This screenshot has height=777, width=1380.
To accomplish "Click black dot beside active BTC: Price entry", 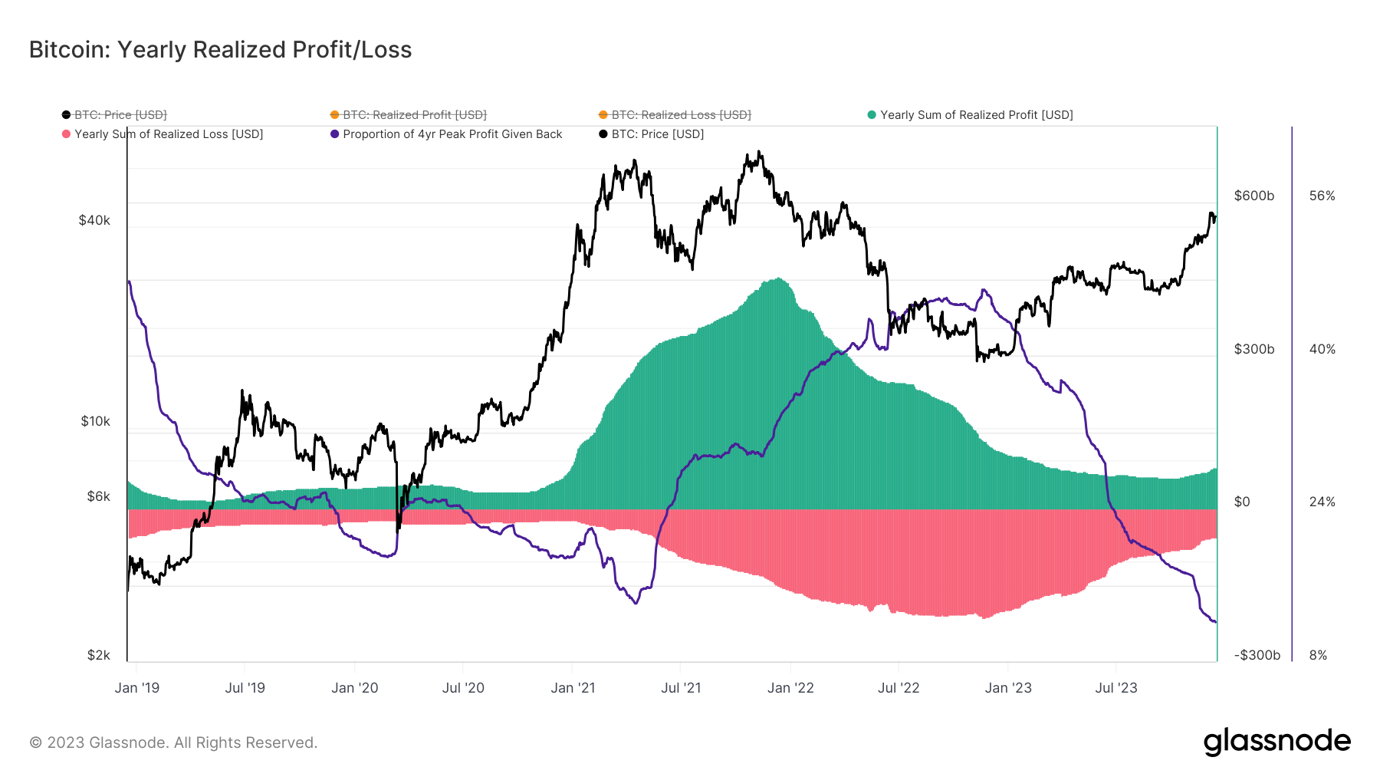I will 603,134.
